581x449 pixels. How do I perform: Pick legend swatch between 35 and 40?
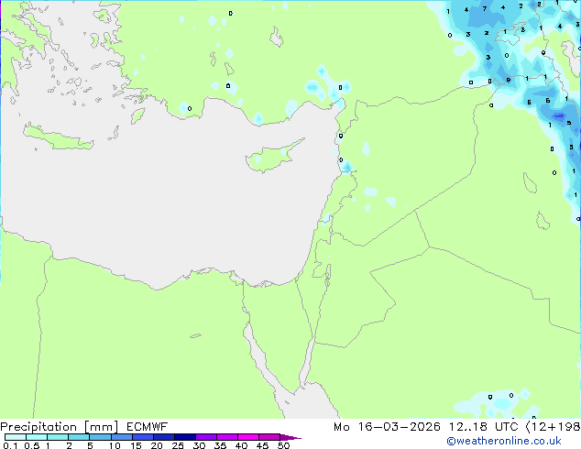pos(226,437)
